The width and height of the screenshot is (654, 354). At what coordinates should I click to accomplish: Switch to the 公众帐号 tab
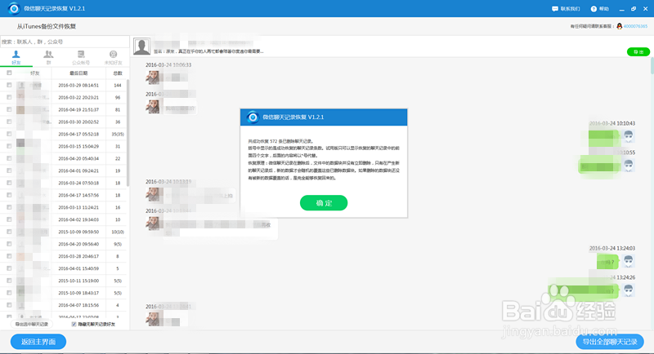(x=81, y=57)
